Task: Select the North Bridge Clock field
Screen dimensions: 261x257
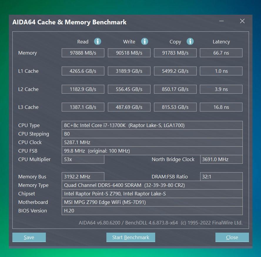Action: point(221,159)
